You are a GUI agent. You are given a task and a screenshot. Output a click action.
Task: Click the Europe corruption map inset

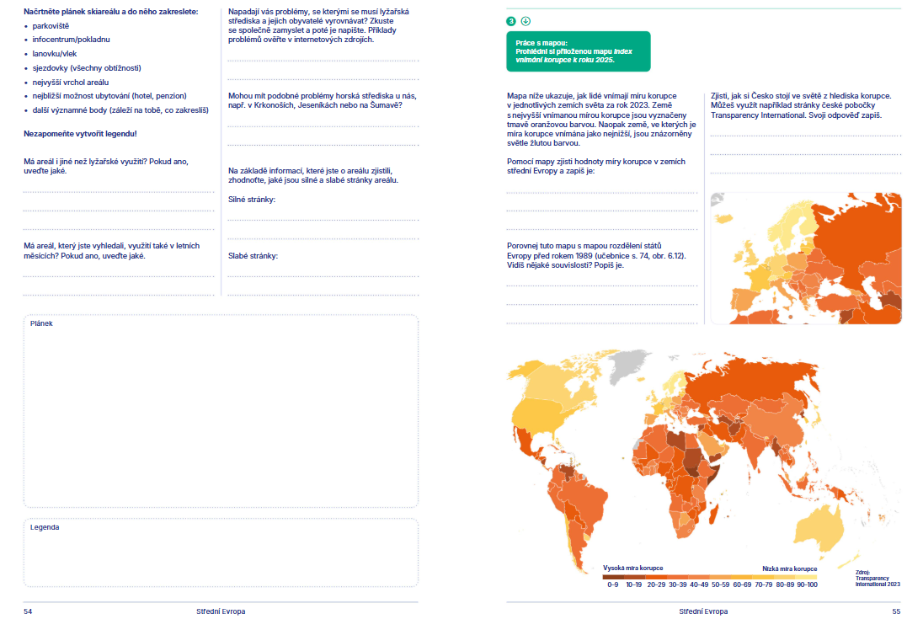click(806, 259)
